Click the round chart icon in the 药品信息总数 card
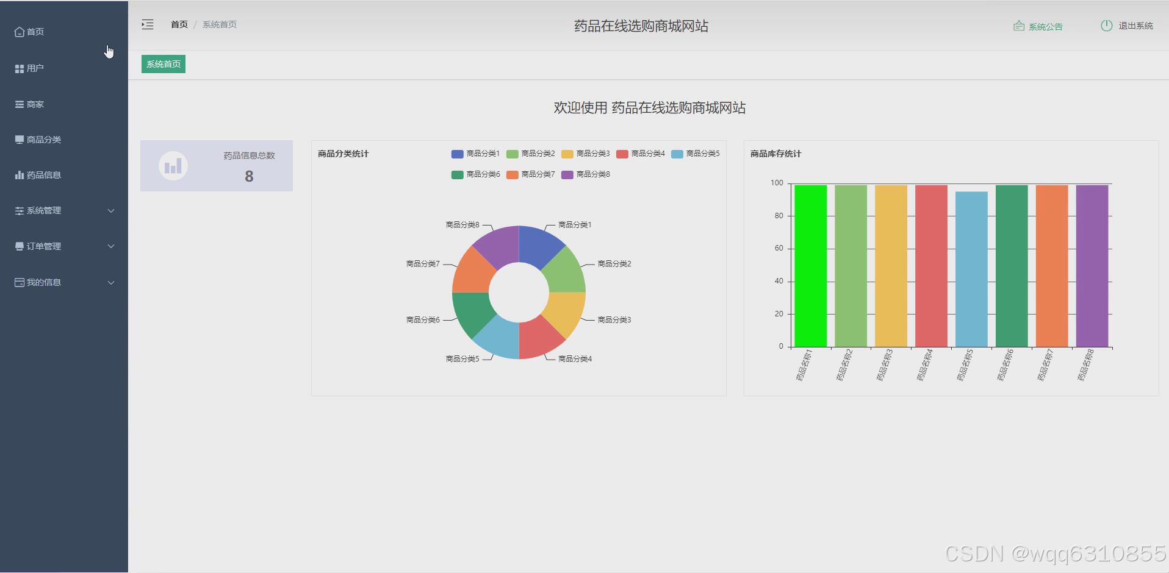Image resolution: width=1169 pixels, height=573 pixels. tap(173, 166)
